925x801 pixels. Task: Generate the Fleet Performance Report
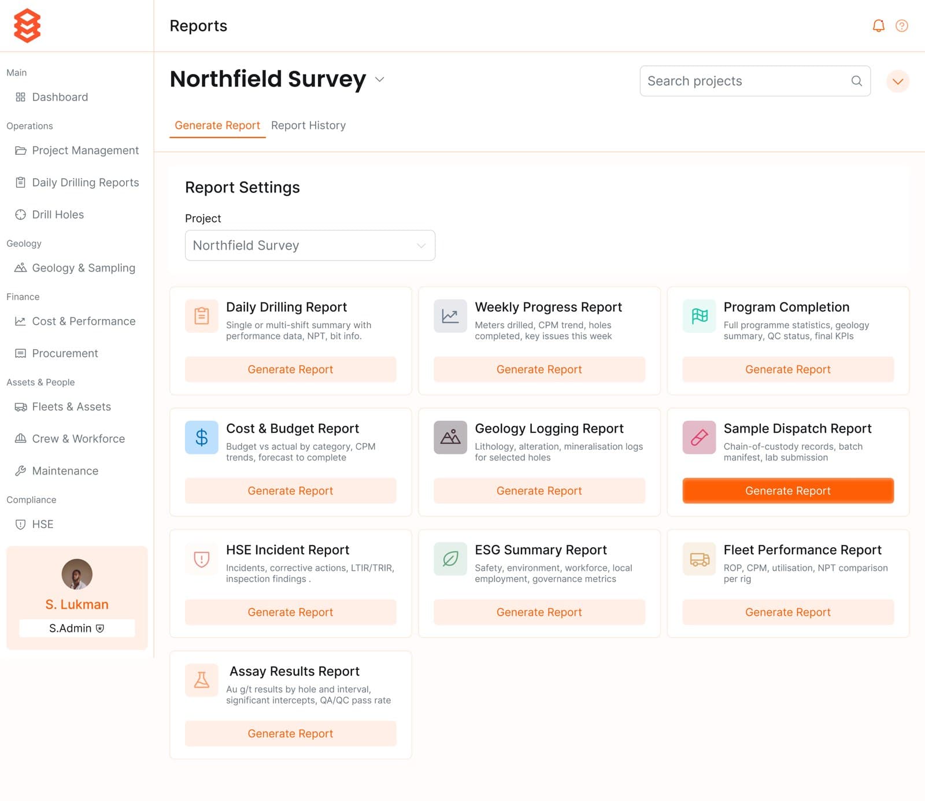pyautogui.click(x=788, y=612)
